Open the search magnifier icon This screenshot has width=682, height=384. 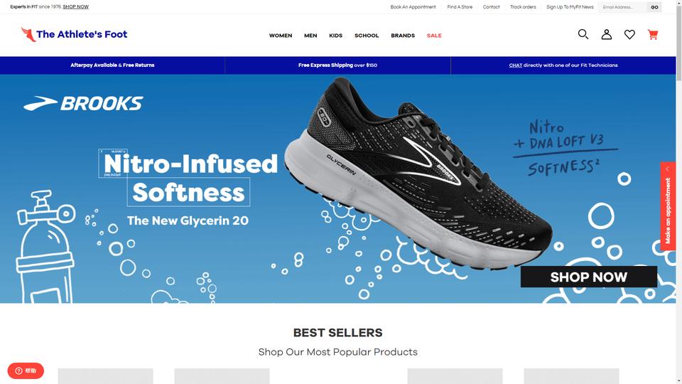click(x=583, y=34)
